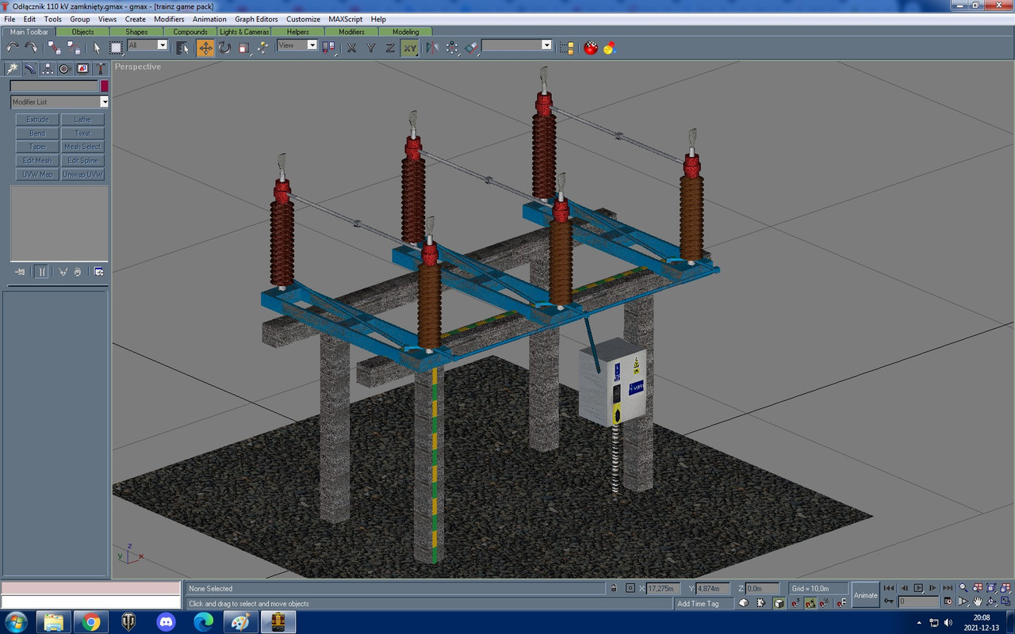Toggle the Animate button
The height and width of the screenshot is (634, 1015).
tap(866, 595)
